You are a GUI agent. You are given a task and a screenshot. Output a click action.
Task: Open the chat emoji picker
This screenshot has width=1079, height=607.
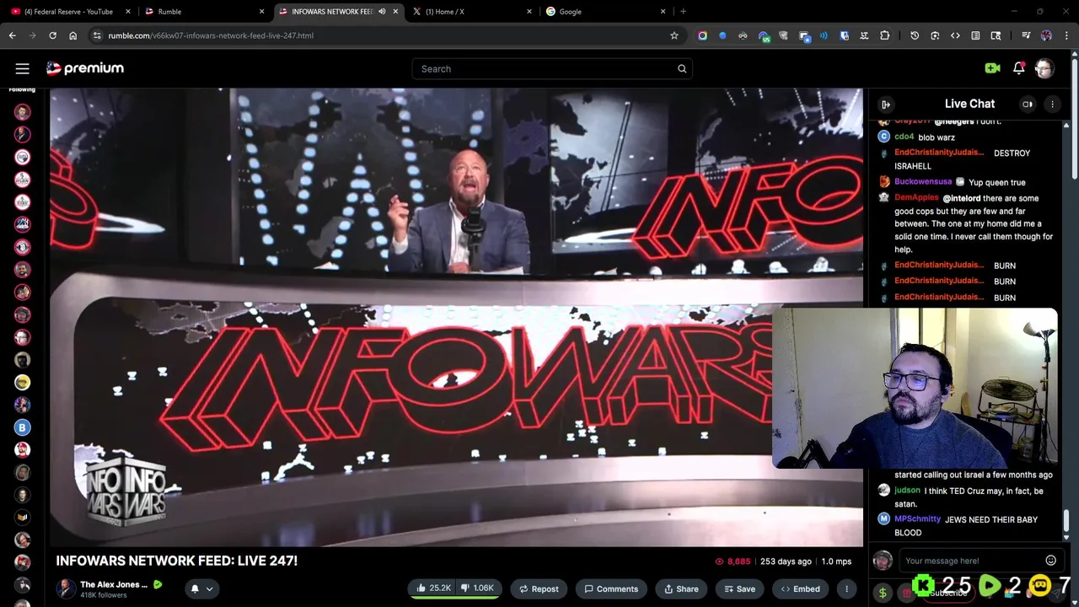pyautogui.click(x=1050, y=561)
